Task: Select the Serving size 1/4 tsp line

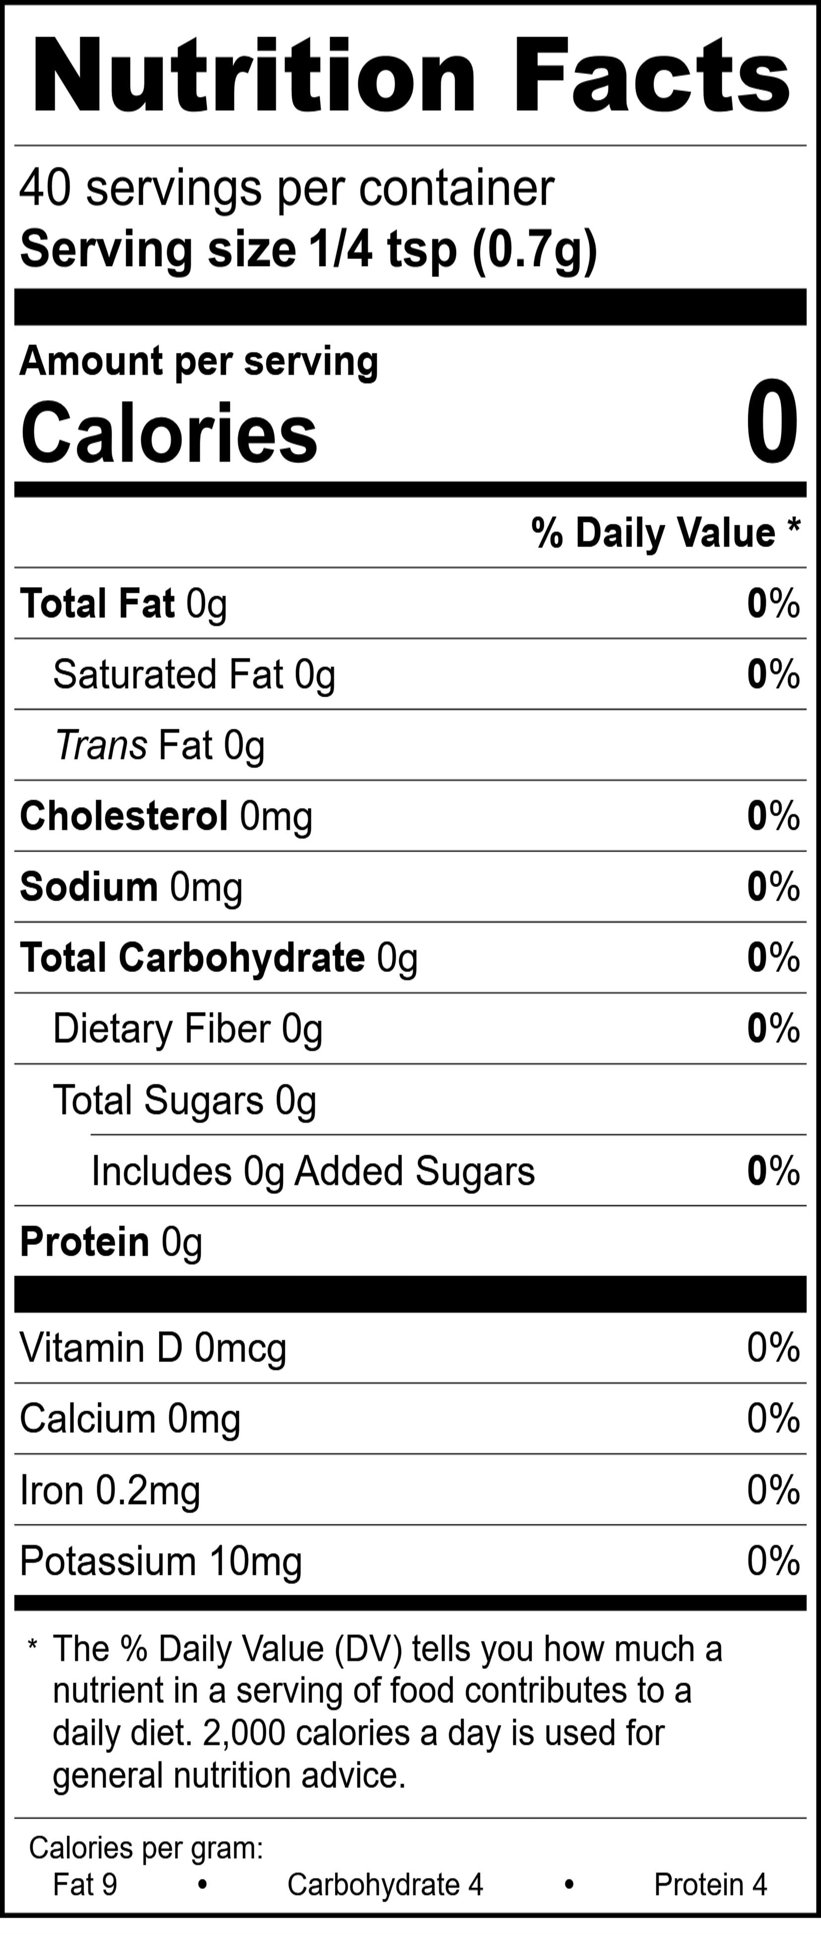Action: pos(308,249)
